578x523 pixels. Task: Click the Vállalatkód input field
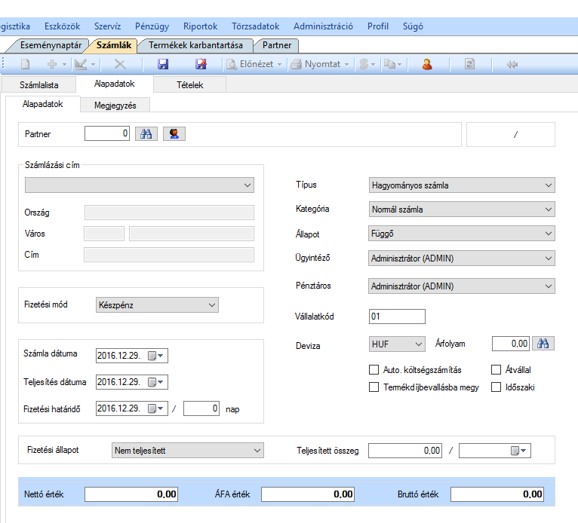(x=397, y=317)
